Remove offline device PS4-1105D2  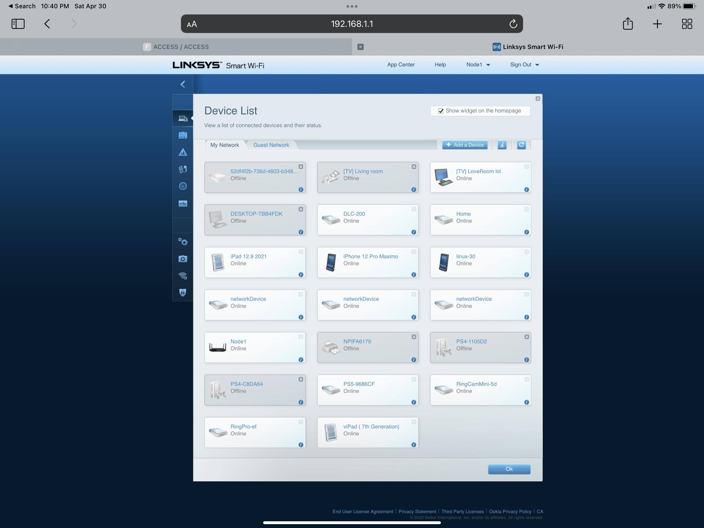pyautogui.click(x=526, y=337)
